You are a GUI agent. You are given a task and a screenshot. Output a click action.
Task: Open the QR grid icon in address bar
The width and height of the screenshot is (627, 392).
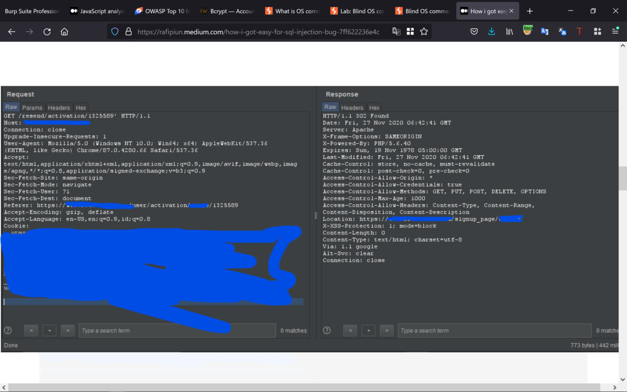coord(410,32)
